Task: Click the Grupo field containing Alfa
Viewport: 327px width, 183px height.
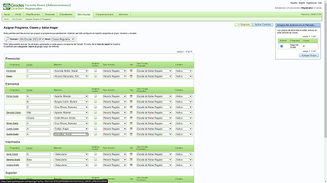Action: [x=38, y=112]
